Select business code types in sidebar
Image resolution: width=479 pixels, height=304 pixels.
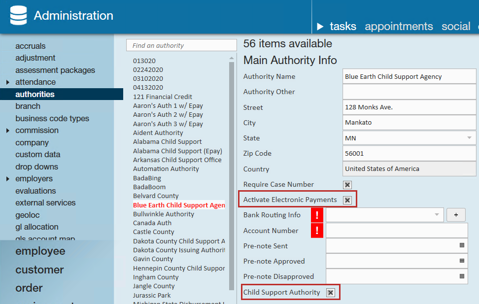coord(52,118)
